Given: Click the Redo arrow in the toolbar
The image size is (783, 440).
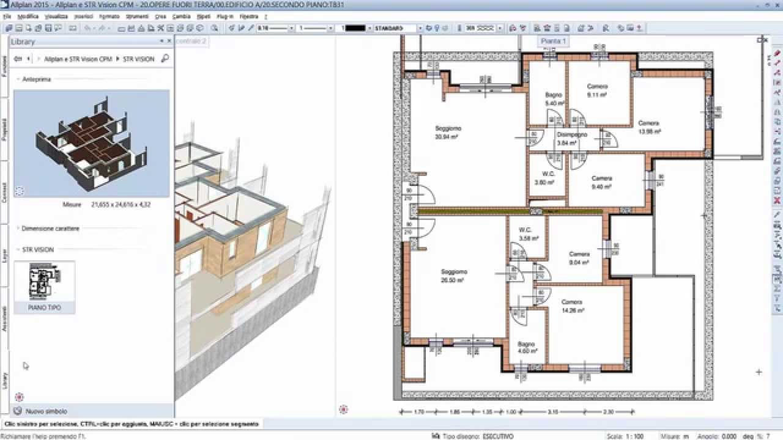Looking at the screenshot, I should [x=102, y=28].
